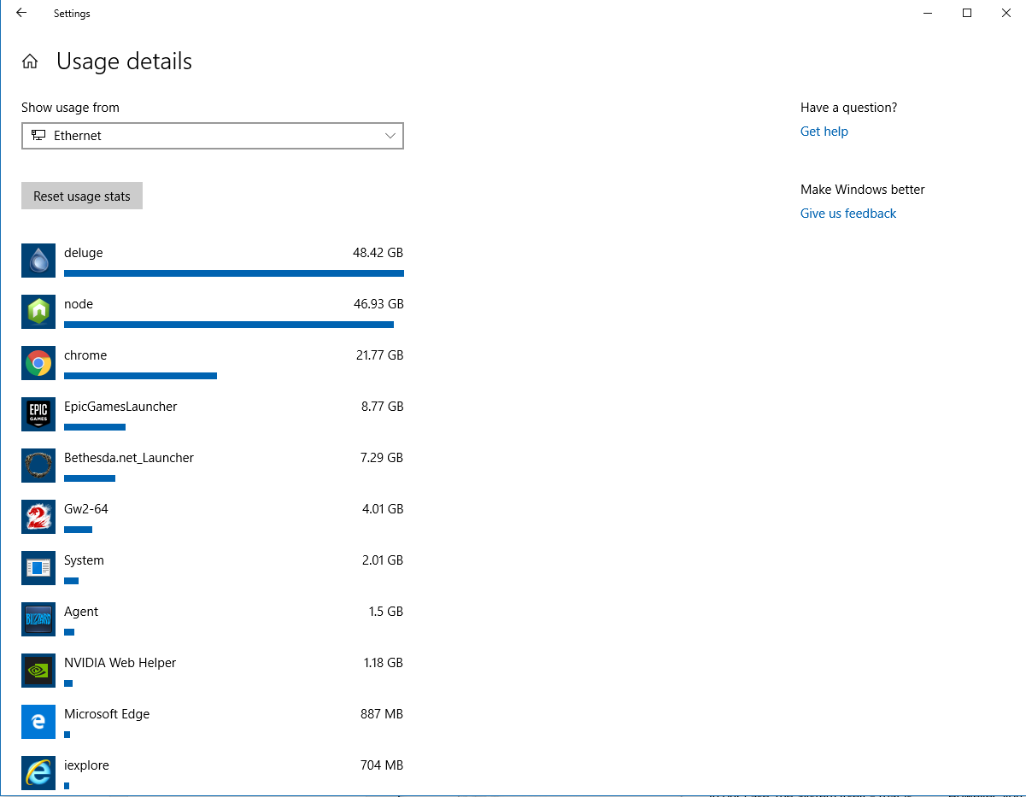This screenshot has height=797, width=1026.
Task: Click the deluge usage bar
Action: tap(234, 273)
